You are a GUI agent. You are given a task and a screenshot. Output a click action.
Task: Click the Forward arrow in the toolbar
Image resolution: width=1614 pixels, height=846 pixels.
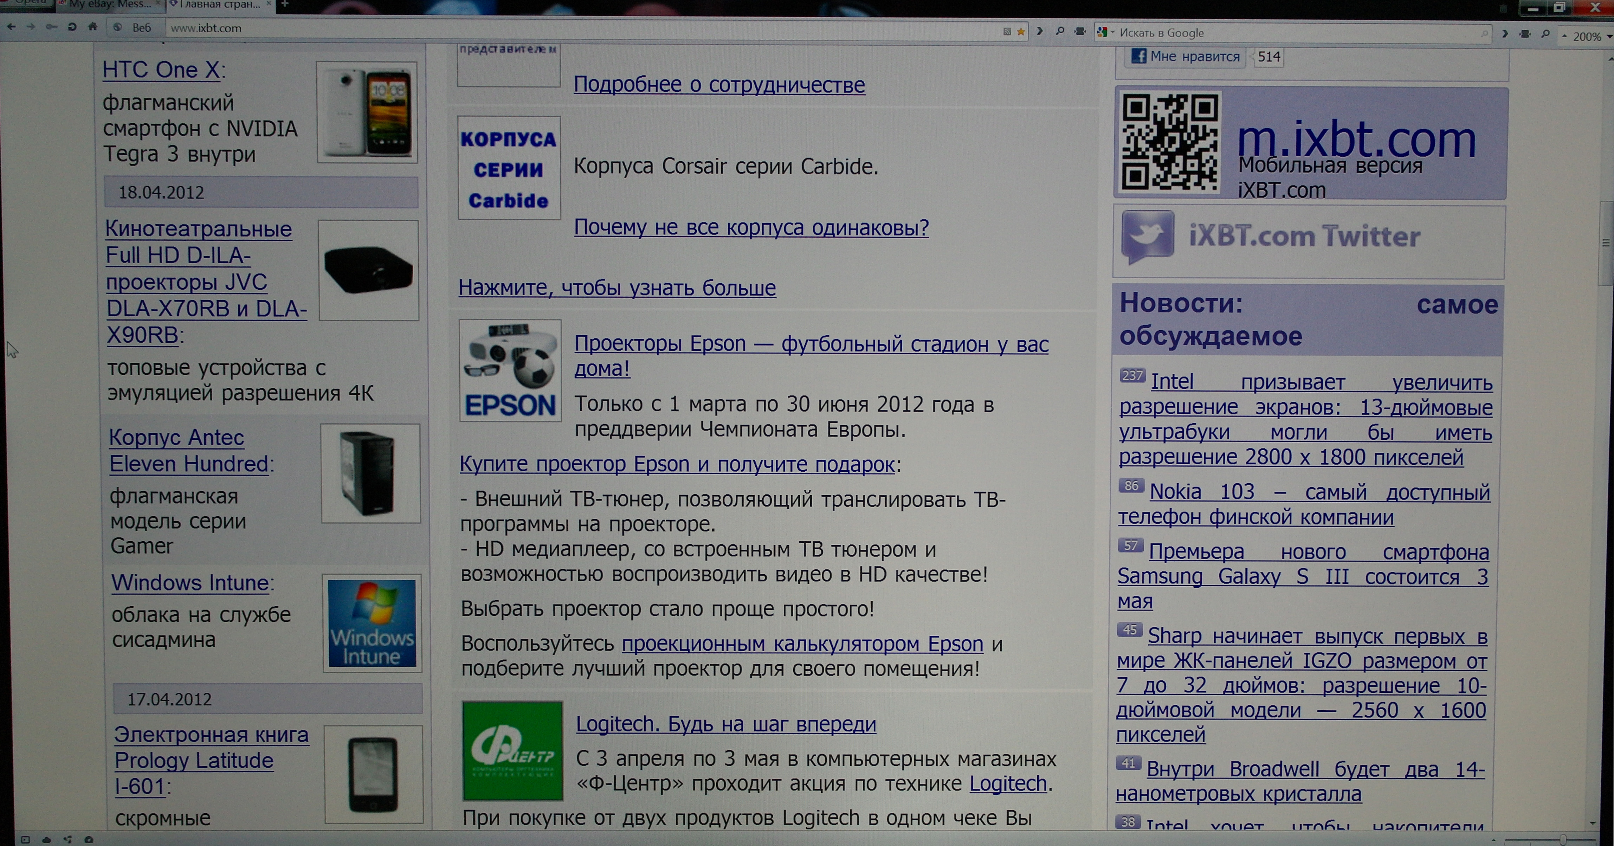[x=30, y=27]
